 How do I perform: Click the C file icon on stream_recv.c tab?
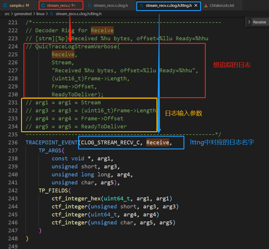point(43,5)
